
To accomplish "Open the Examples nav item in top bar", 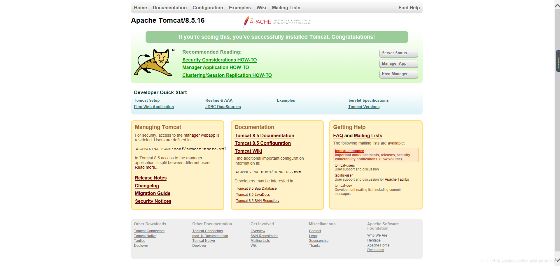I will click(x=240, y=8).
